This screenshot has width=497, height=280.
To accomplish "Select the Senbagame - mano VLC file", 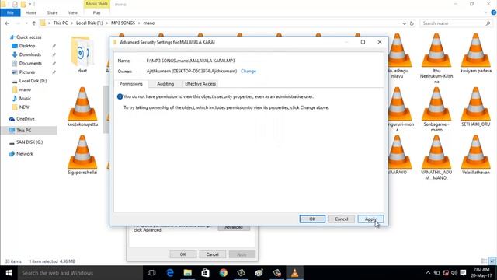I will tap(436, 110).
